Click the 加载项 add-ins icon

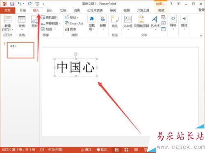[x=91, y=19]
